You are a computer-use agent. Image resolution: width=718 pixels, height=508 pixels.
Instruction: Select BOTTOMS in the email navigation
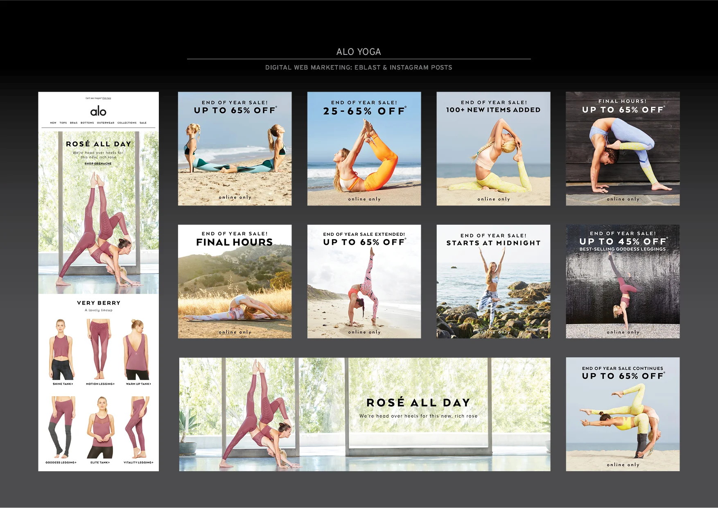click(87, 123)
